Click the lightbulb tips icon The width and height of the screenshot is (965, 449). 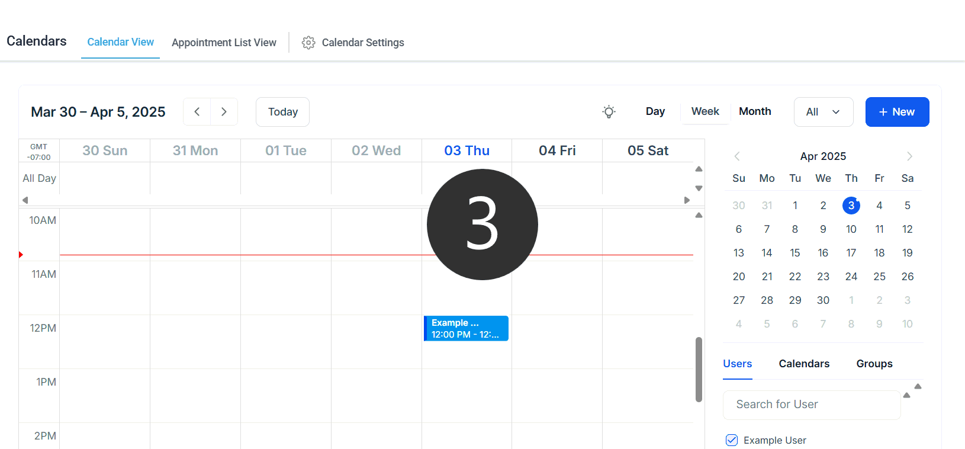pyautogui.click(x=609, y=112)
